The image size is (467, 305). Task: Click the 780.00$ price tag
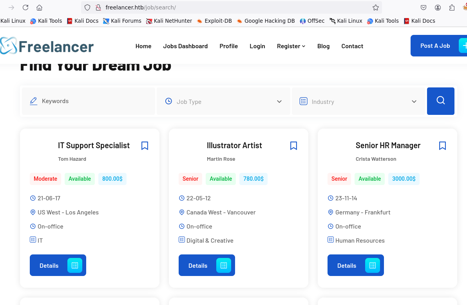click(x=253, y=179)
